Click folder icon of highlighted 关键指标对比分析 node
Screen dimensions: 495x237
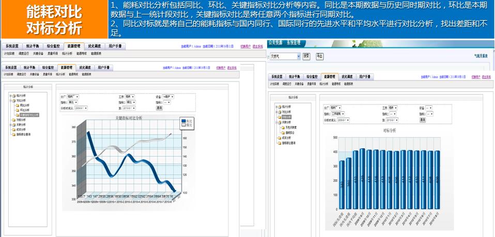pyautogui.click(x=17, y=115)
